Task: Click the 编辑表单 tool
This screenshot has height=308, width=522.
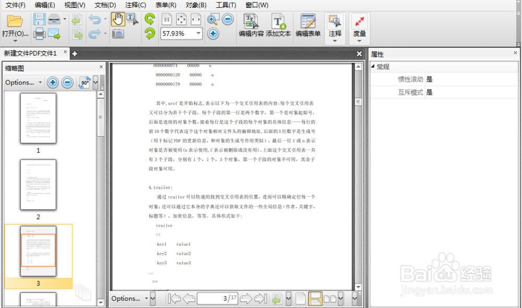Action: [x=308, y=25]
